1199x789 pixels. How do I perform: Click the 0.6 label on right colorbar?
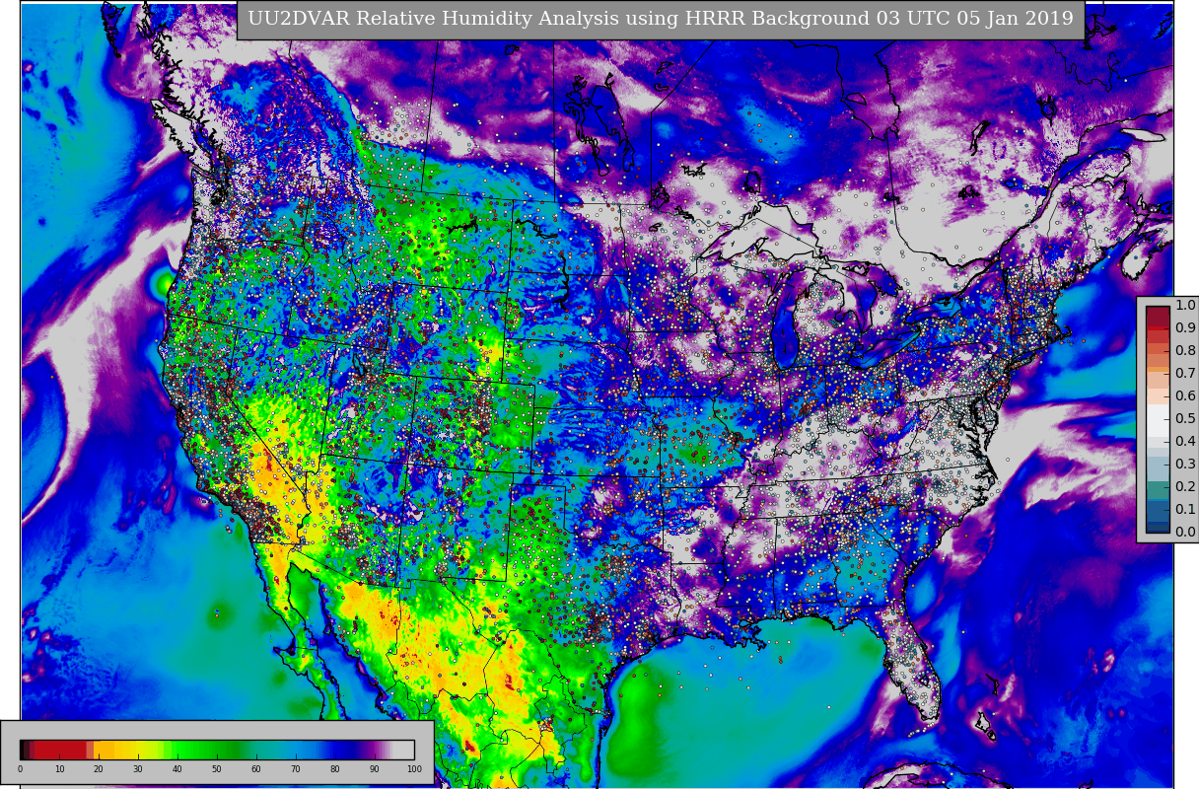(1185, 396)
